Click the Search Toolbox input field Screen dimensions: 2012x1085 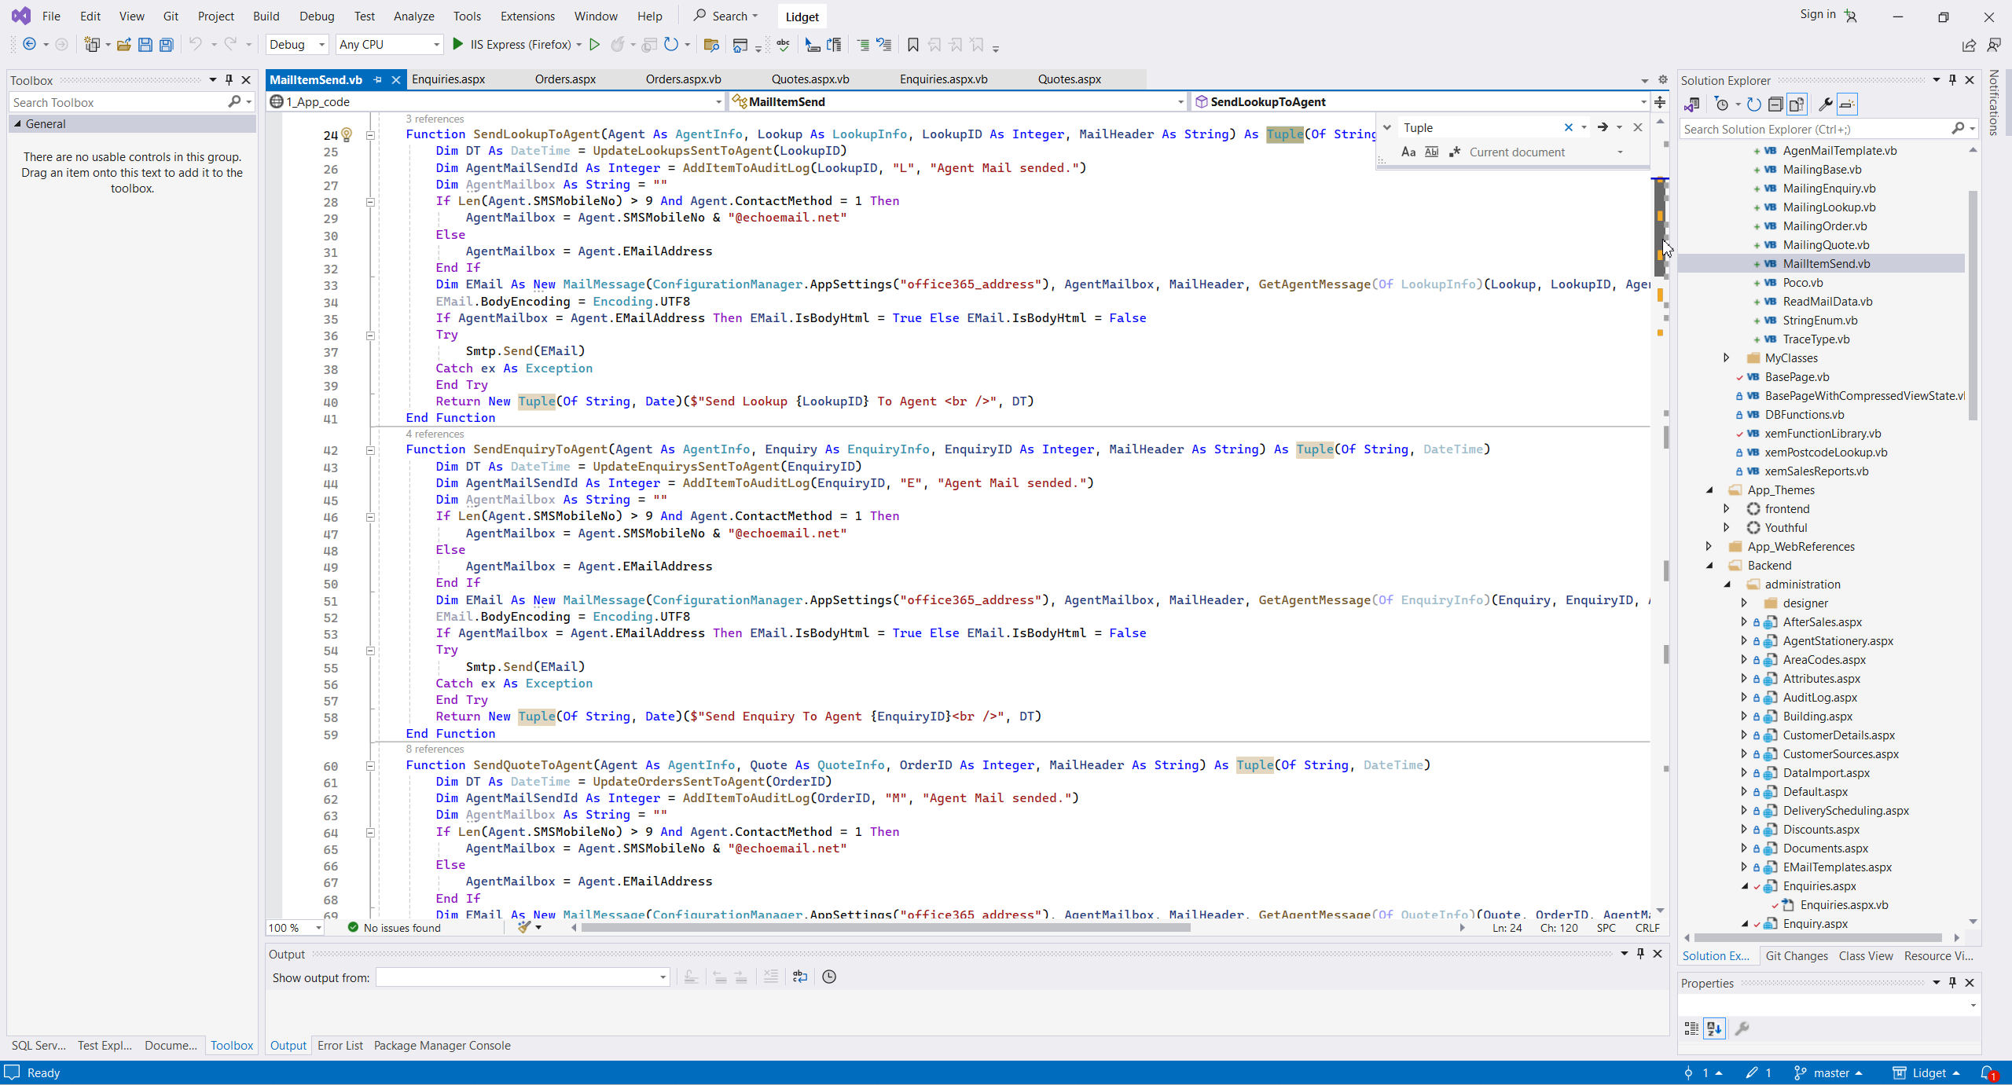pyautogui.click(x=118, y=102)
